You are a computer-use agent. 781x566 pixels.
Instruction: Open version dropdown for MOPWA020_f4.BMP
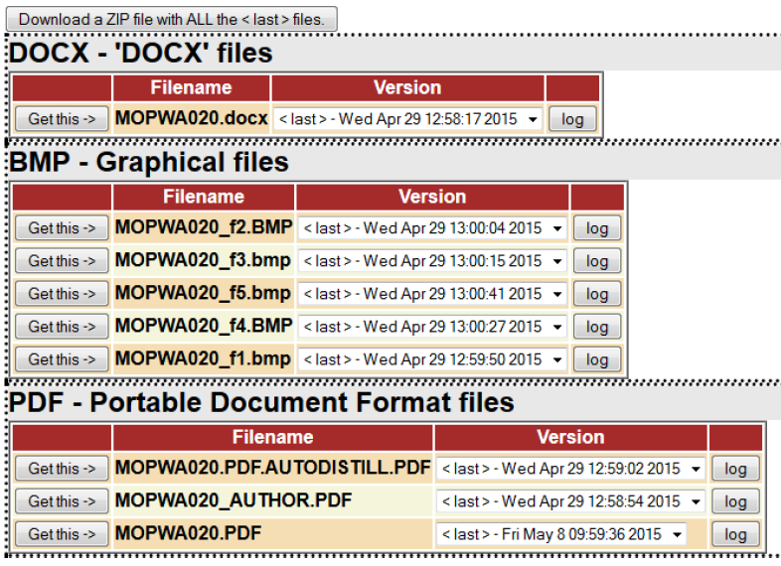432,327
